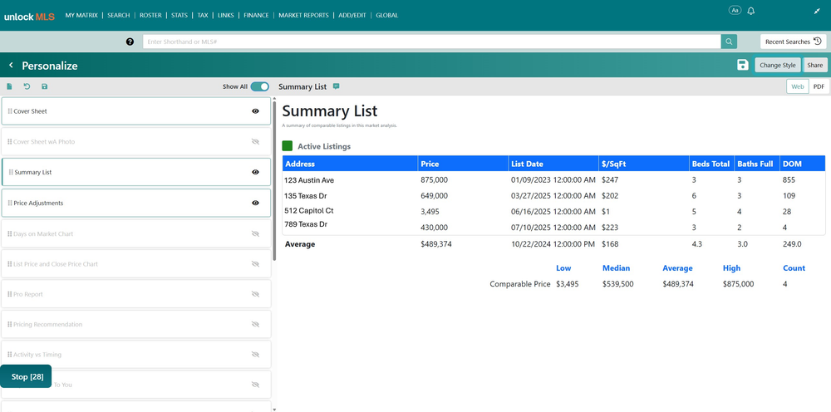
Task: Click the magnifier search button
Action: pyautogui.click(x=729, y=42)
